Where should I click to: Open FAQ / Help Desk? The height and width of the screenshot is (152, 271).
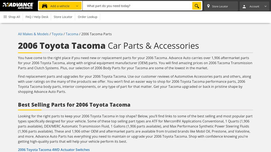(x=37, y=17)
